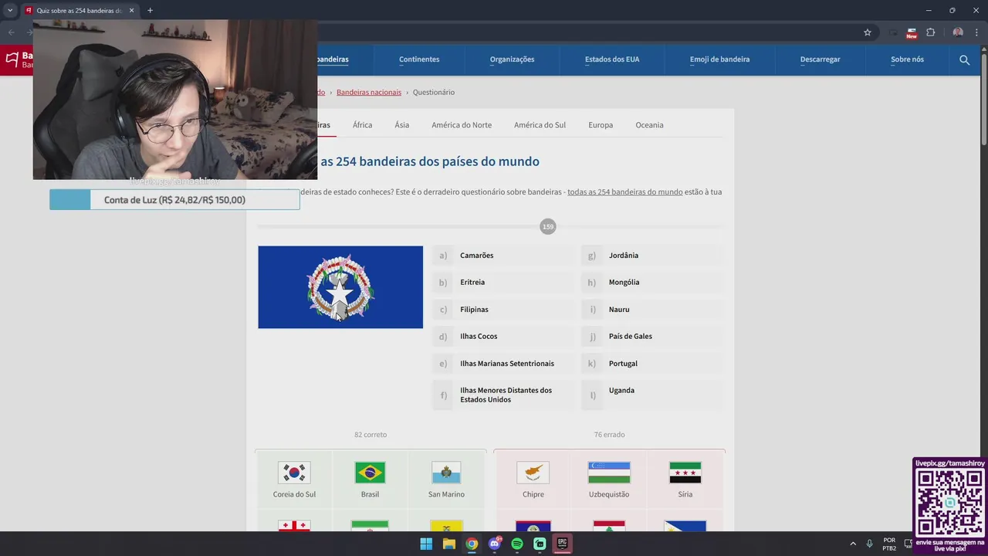988x556 pixels.
Task: Open Spotify from the taskbar
Action: (x=517, y=544)
